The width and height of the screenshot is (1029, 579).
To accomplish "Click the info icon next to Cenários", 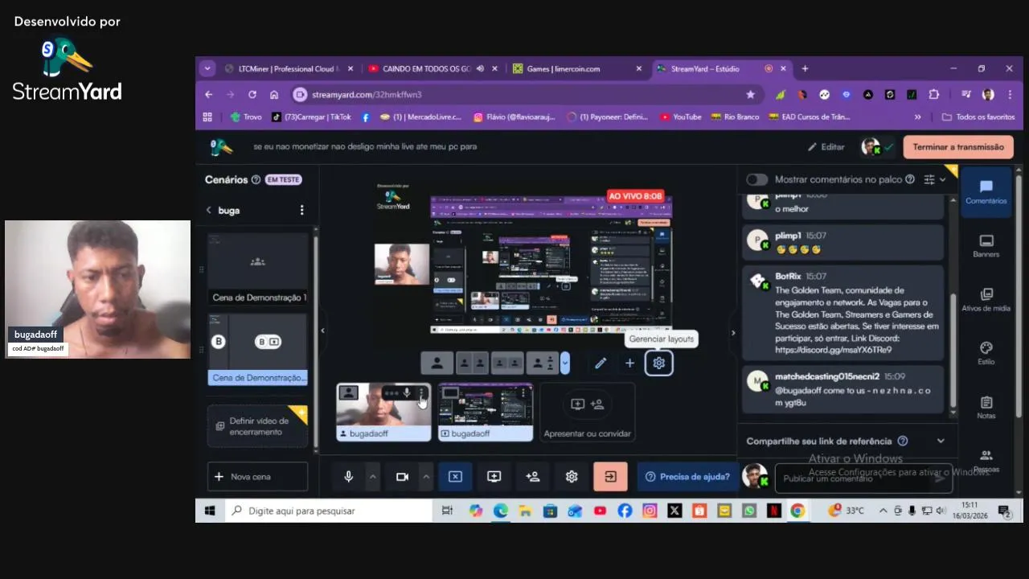I will tap(256, 180).
